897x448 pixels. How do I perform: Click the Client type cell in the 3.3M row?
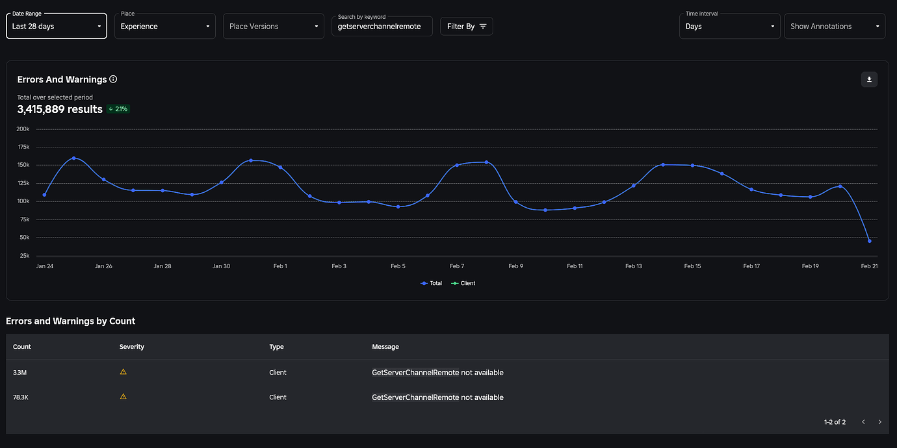pyautogui.click(x=278, y=373)
